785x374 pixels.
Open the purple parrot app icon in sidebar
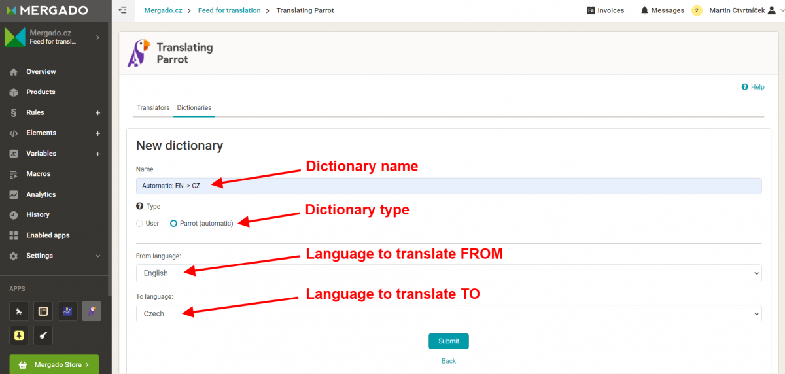pyautogui.click(x=92, y=311)
